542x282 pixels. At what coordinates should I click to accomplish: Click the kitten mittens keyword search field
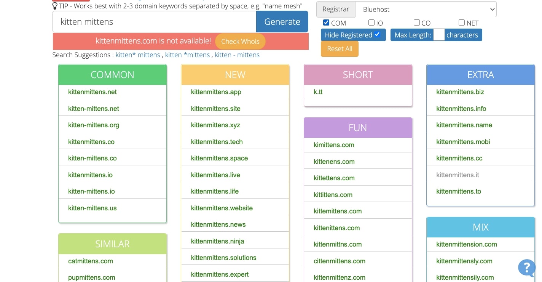pyautogui.click(x=154, y=22)
